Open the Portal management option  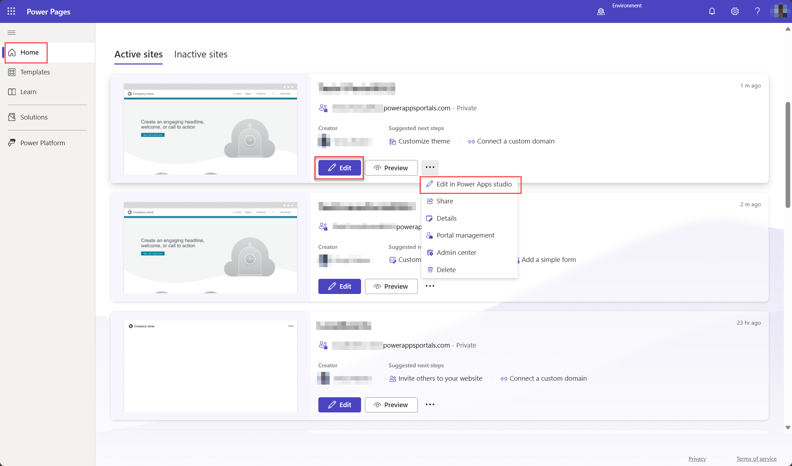coord(466,235)
